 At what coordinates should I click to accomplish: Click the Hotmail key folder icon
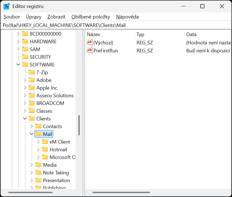click(x=45, y=150)
